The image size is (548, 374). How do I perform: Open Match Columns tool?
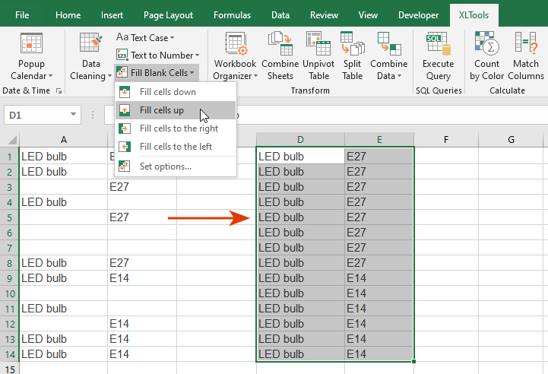click(x=526, y=56)
